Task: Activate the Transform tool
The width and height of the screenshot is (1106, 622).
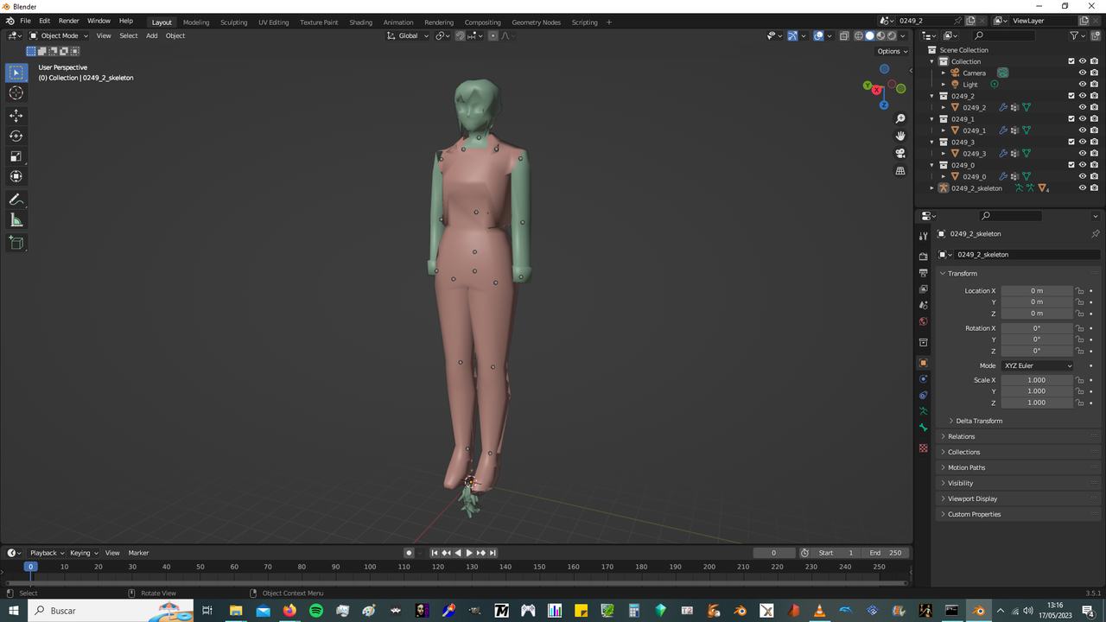Action: click(x=16, y=176)
